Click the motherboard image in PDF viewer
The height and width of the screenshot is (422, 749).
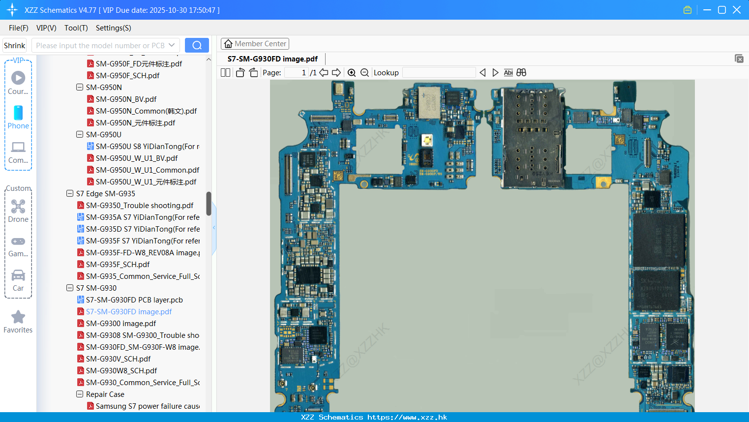pyautogui.click(x=482, y=246)
